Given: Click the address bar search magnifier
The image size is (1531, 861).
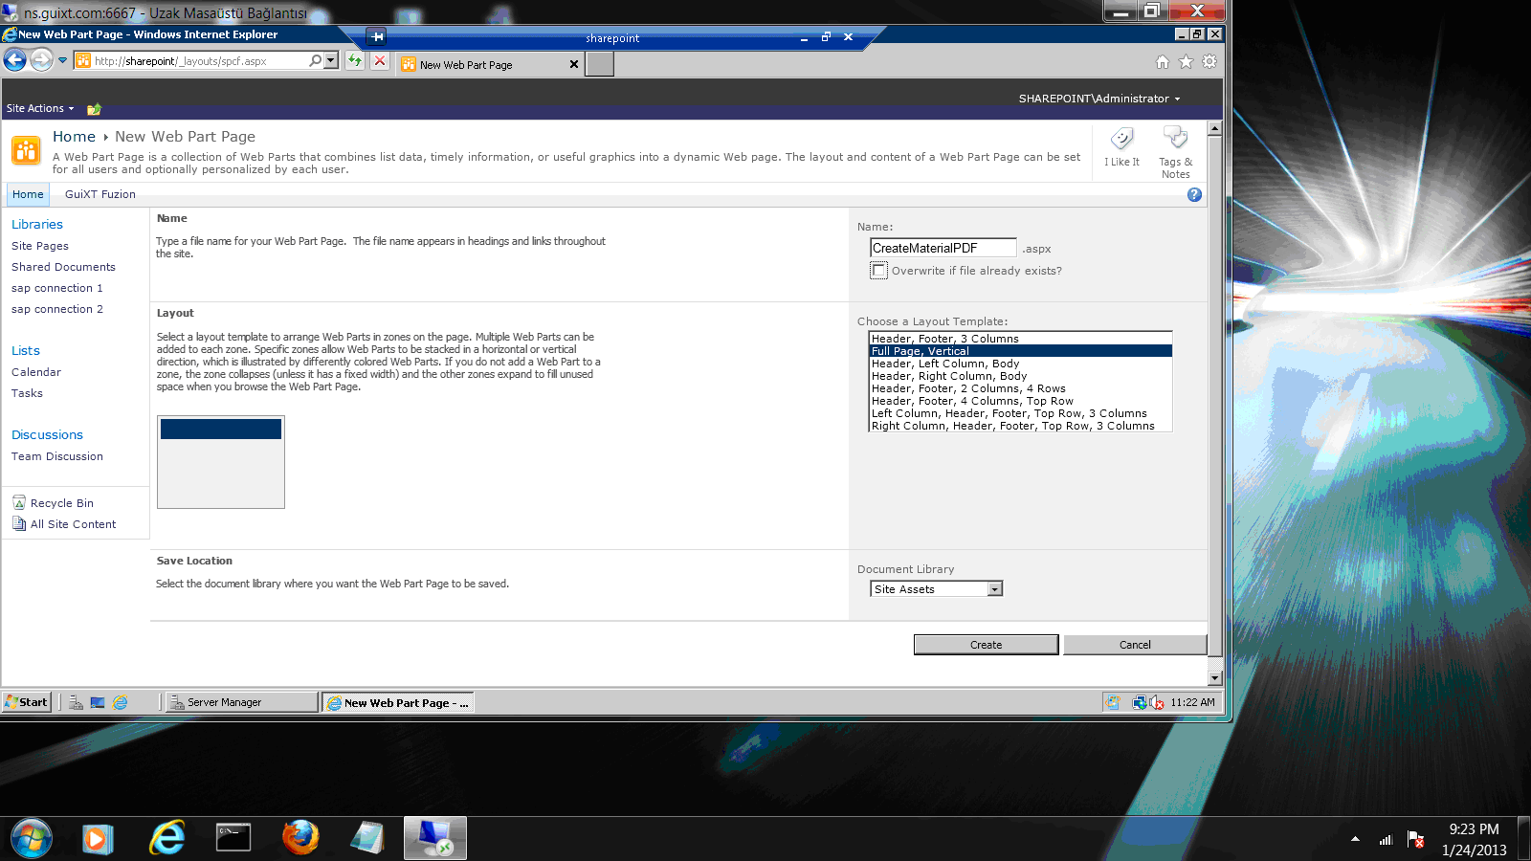Looking at the screenshot, I should pos(315,60).
